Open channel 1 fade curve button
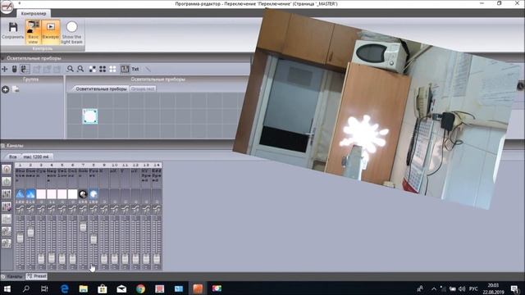525x295 pixels. 20,209
